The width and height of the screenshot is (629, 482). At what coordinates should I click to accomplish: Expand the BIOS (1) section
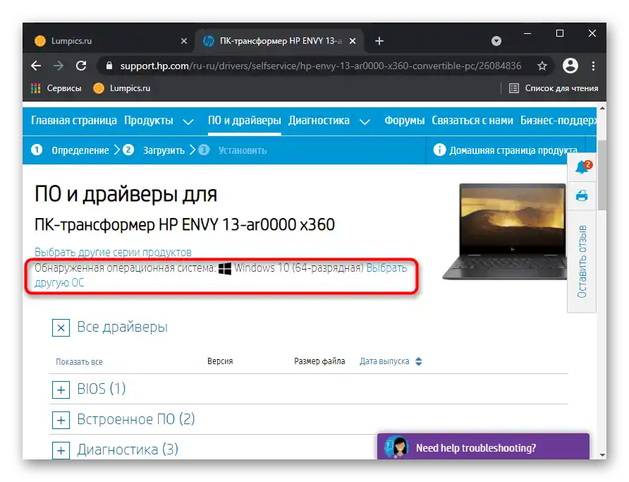tap(61, 390)
